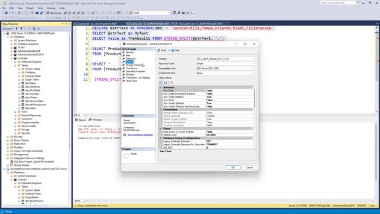Click the AdventureWorks2014 database icon
Screen dimensions: 380x214
(15, 51)
